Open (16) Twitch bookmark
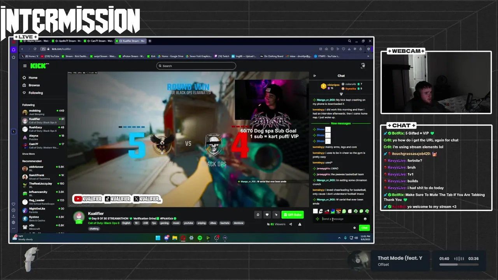498x280 pixels. [221, 56]
